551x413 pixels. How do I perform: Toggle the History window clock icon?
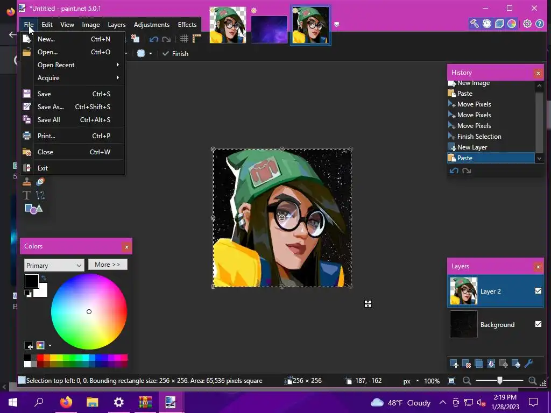[486, 24]
